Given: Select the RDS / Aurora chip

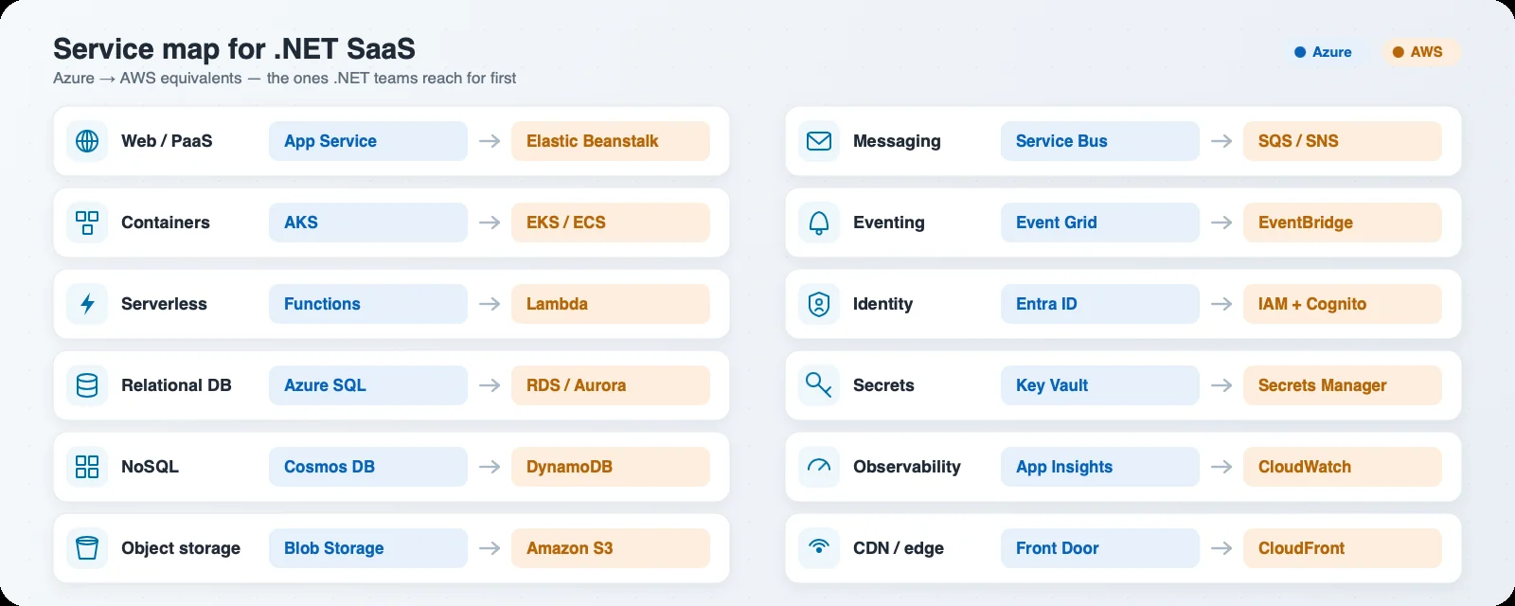Looking at the screenshot, I should 611,385.
